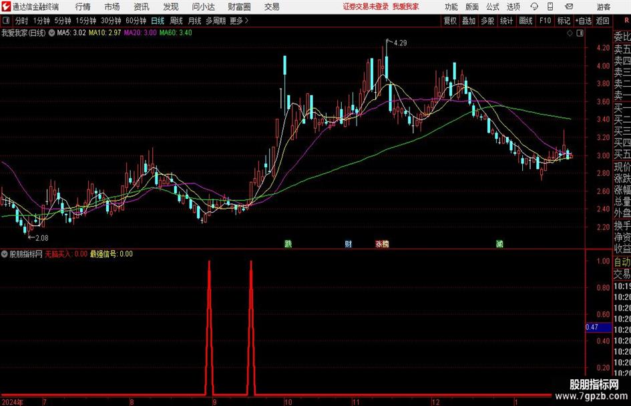The image size is (631, 406).
Task: Click the MA20: 3.00 value
Action: 140,33
